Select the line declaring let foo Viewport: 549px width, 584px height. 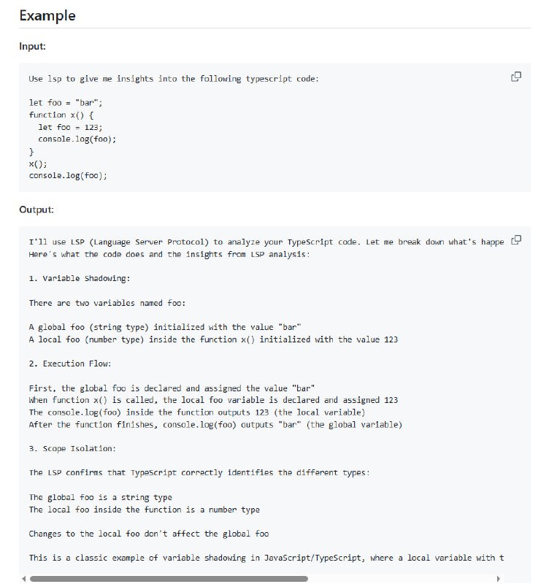[67, 102]
